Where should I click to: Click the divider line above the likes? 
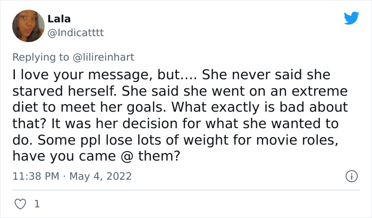point(186,190)
